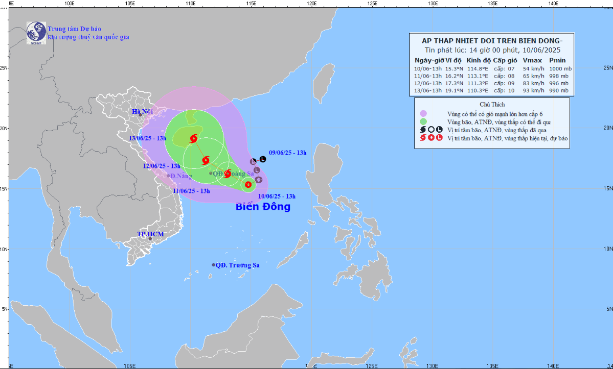Click the '13/06/25 - 13h' track label

147,138
